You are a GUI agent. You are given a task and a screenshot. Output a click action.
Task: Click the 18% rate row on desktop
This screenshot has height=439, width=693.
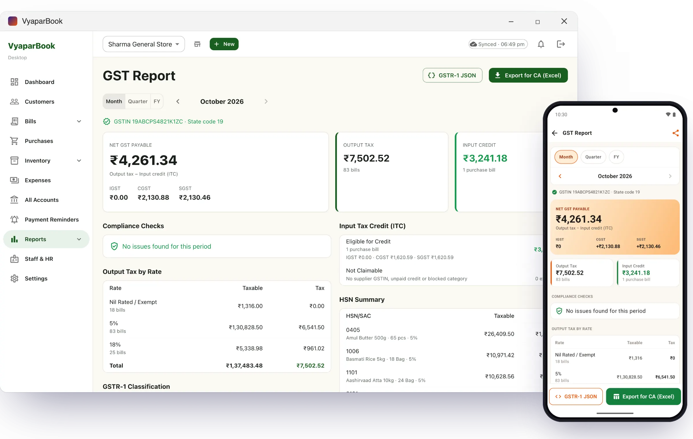[217, 348]
